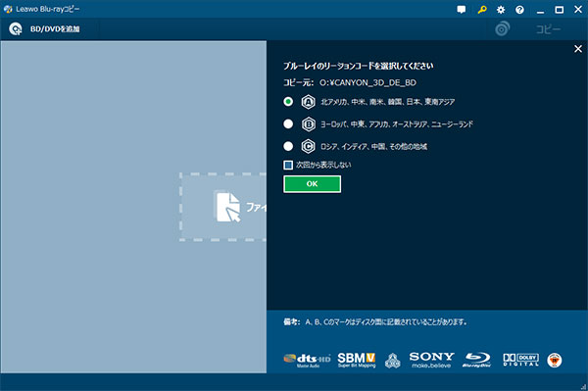Click the BD/DVDを追加 disc icon
Screen dimensions: 588x391
[x=16, y=28]
